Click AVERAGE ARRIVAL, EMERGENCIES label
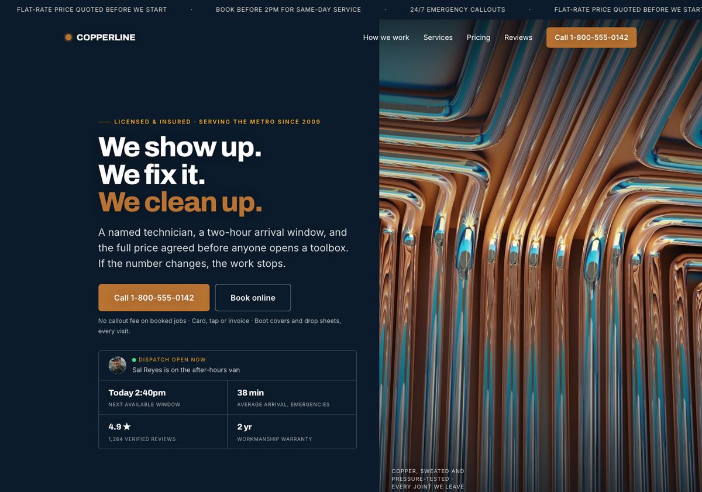Image resolution: width=702 pixels, height=492 pixels. 283,405
